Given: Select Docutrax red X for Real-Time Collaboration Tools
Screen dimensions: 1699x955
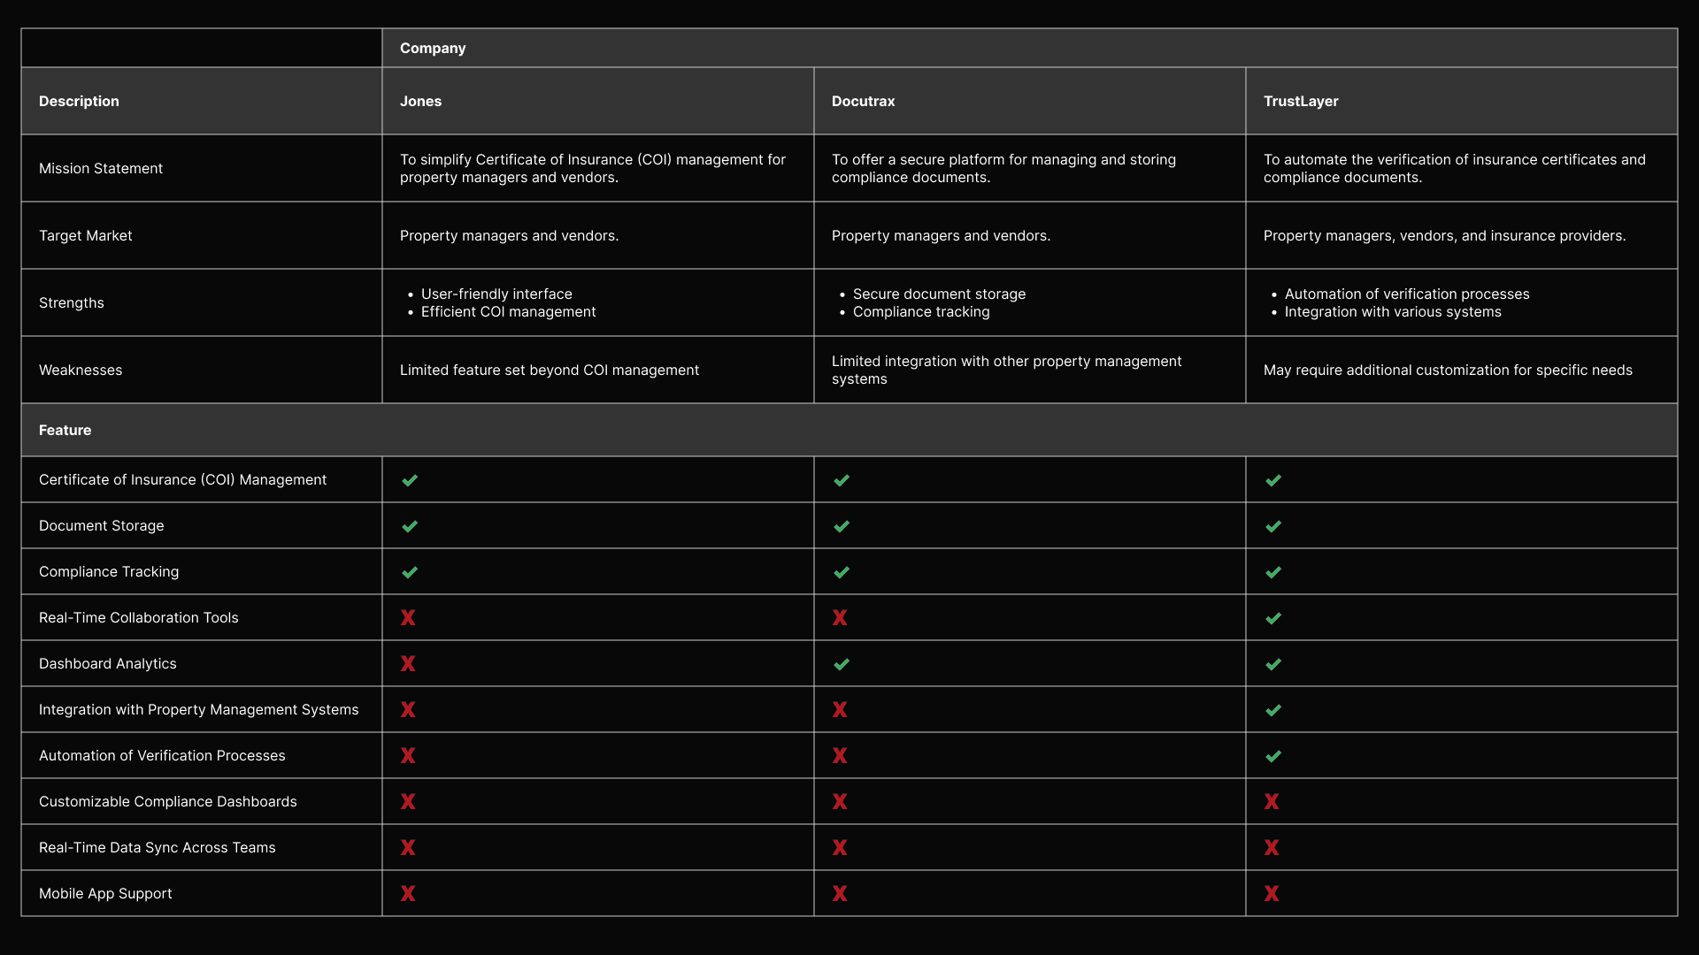Looking at the screenshot, I should click(840, 617).
